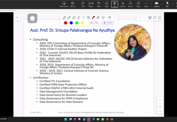Viewport: 177px width, 122px height.
Task: Select the No Tail pen option
Action: [x=108, y=23]
